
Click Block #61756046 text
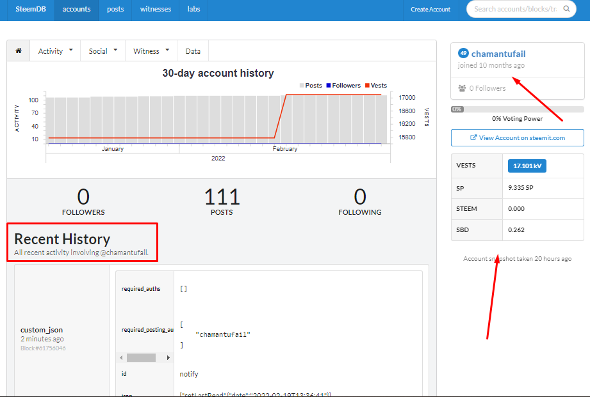pyautogui.click(x=43, y=348)
